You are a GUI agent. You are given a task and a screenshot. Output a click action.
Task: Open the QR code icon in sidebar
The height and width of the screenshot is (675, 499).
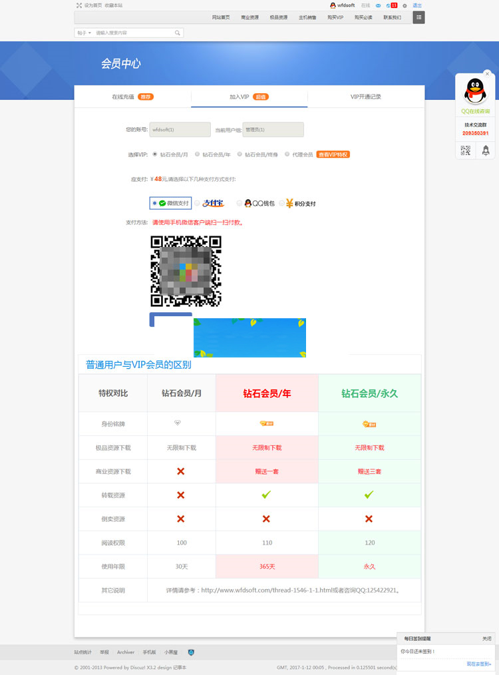pyautogui.click(x=465, y=150)
